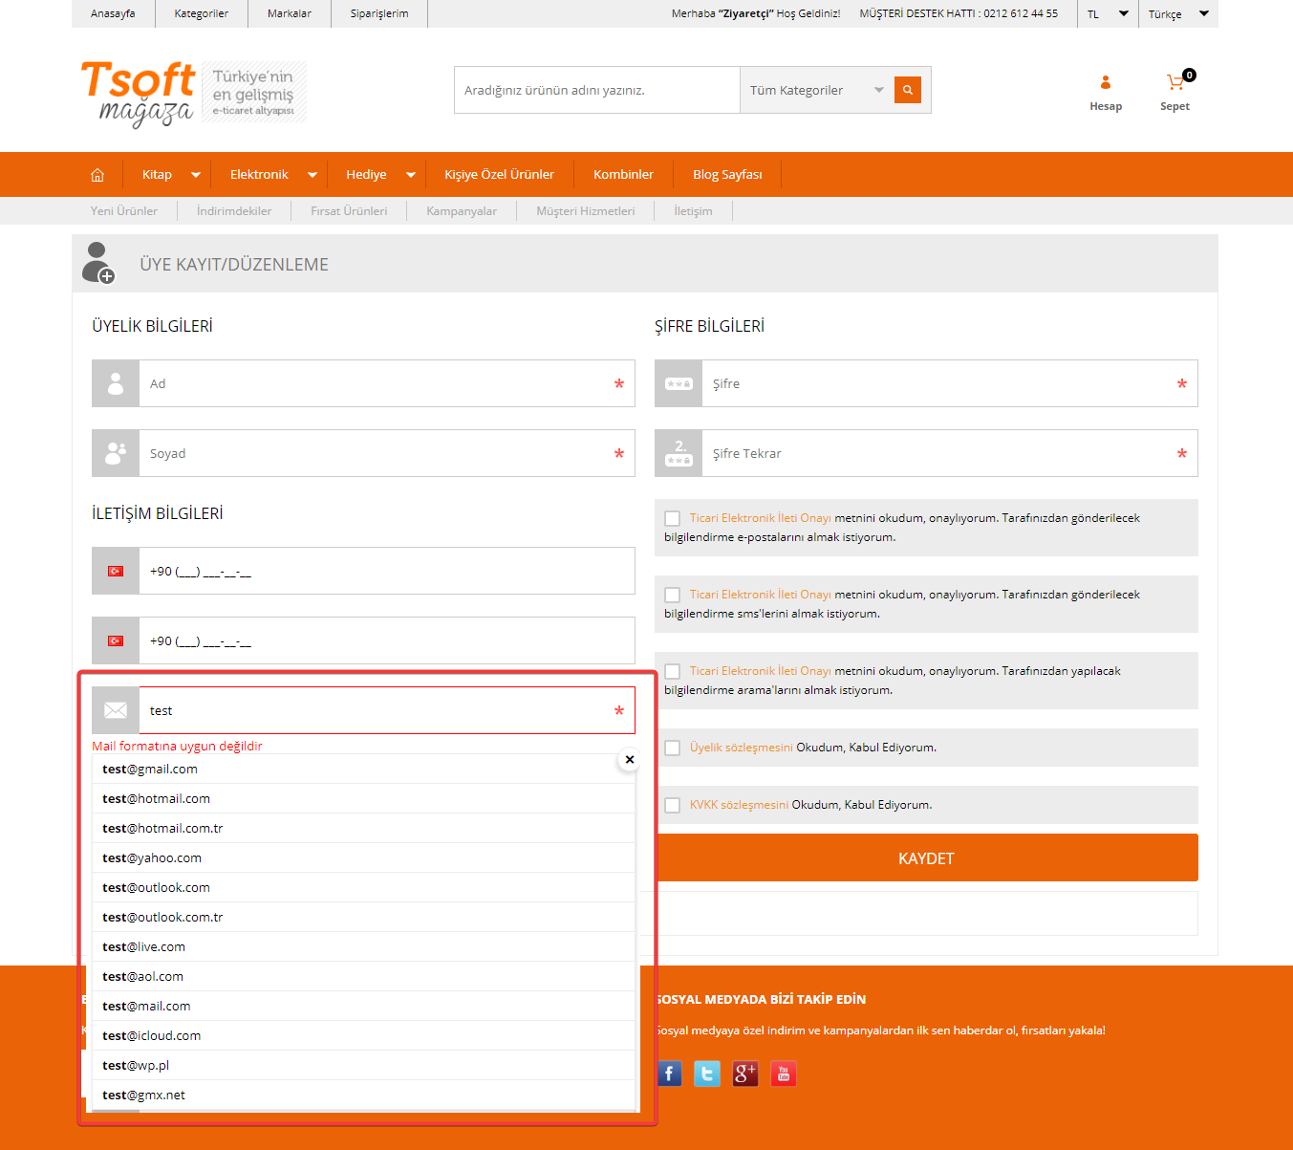
Task: Check arama bilgilendirme consent checkbox
Action: [x=673, y=671]
